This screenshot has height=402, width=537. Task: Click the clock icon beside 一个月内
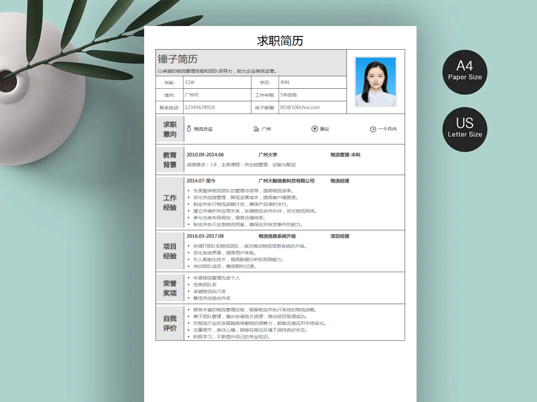coord(373,129)
